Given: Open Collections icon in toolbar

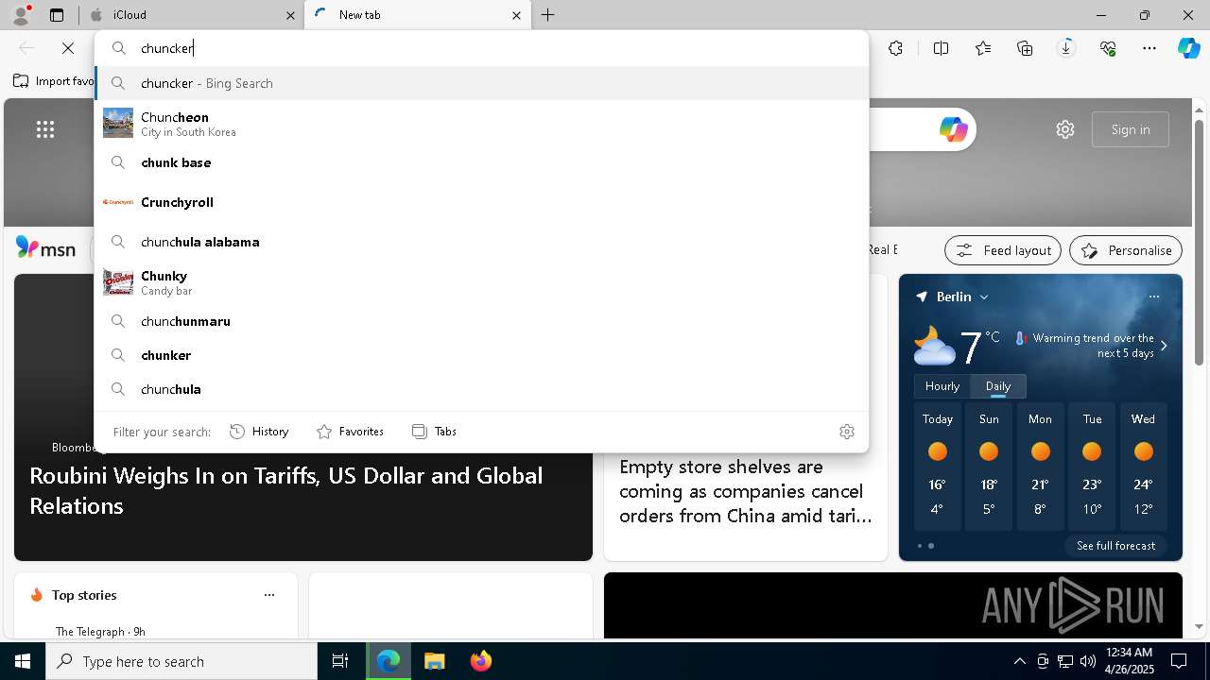Looking at the screenshot, I should coord(1025,48).
